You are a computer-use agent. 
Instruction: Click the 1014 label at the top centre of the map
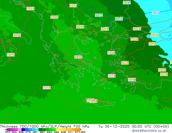[73, 5]
